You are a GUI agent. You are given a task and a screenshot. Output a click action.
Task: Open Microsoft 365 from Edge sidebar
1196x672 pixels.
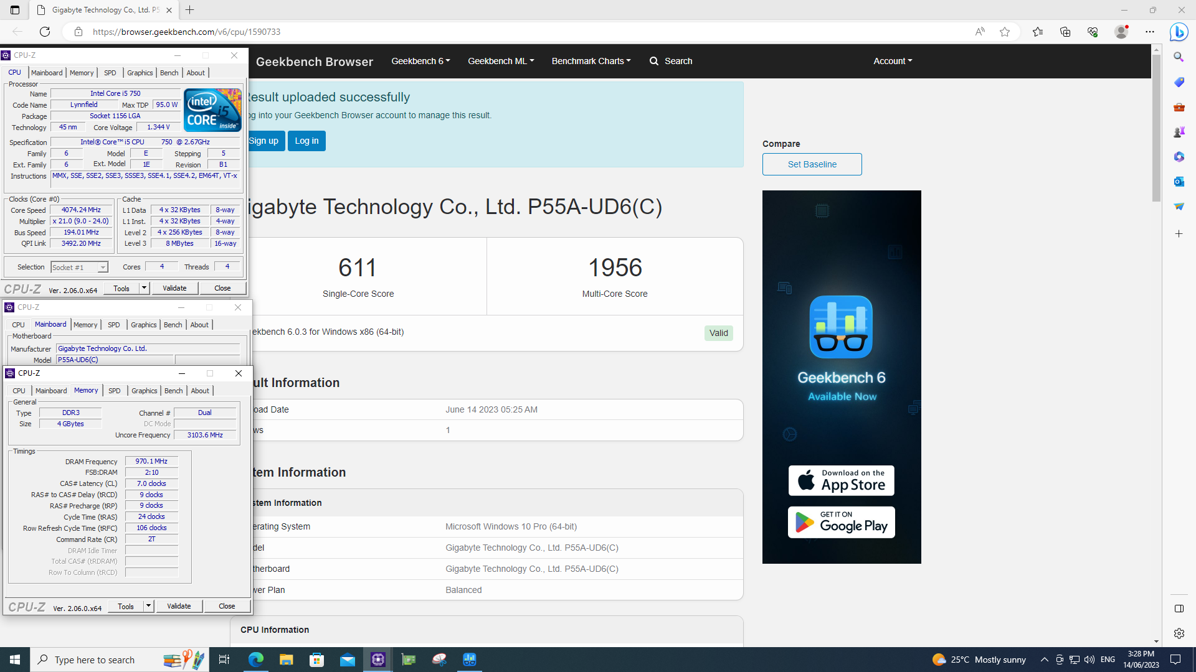(x=1179, y=157)
